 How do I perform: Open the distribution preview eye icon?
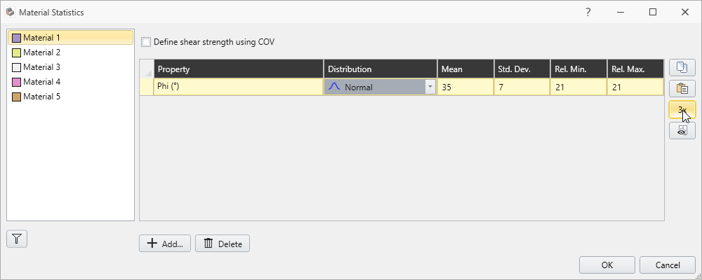click(682, 130)
